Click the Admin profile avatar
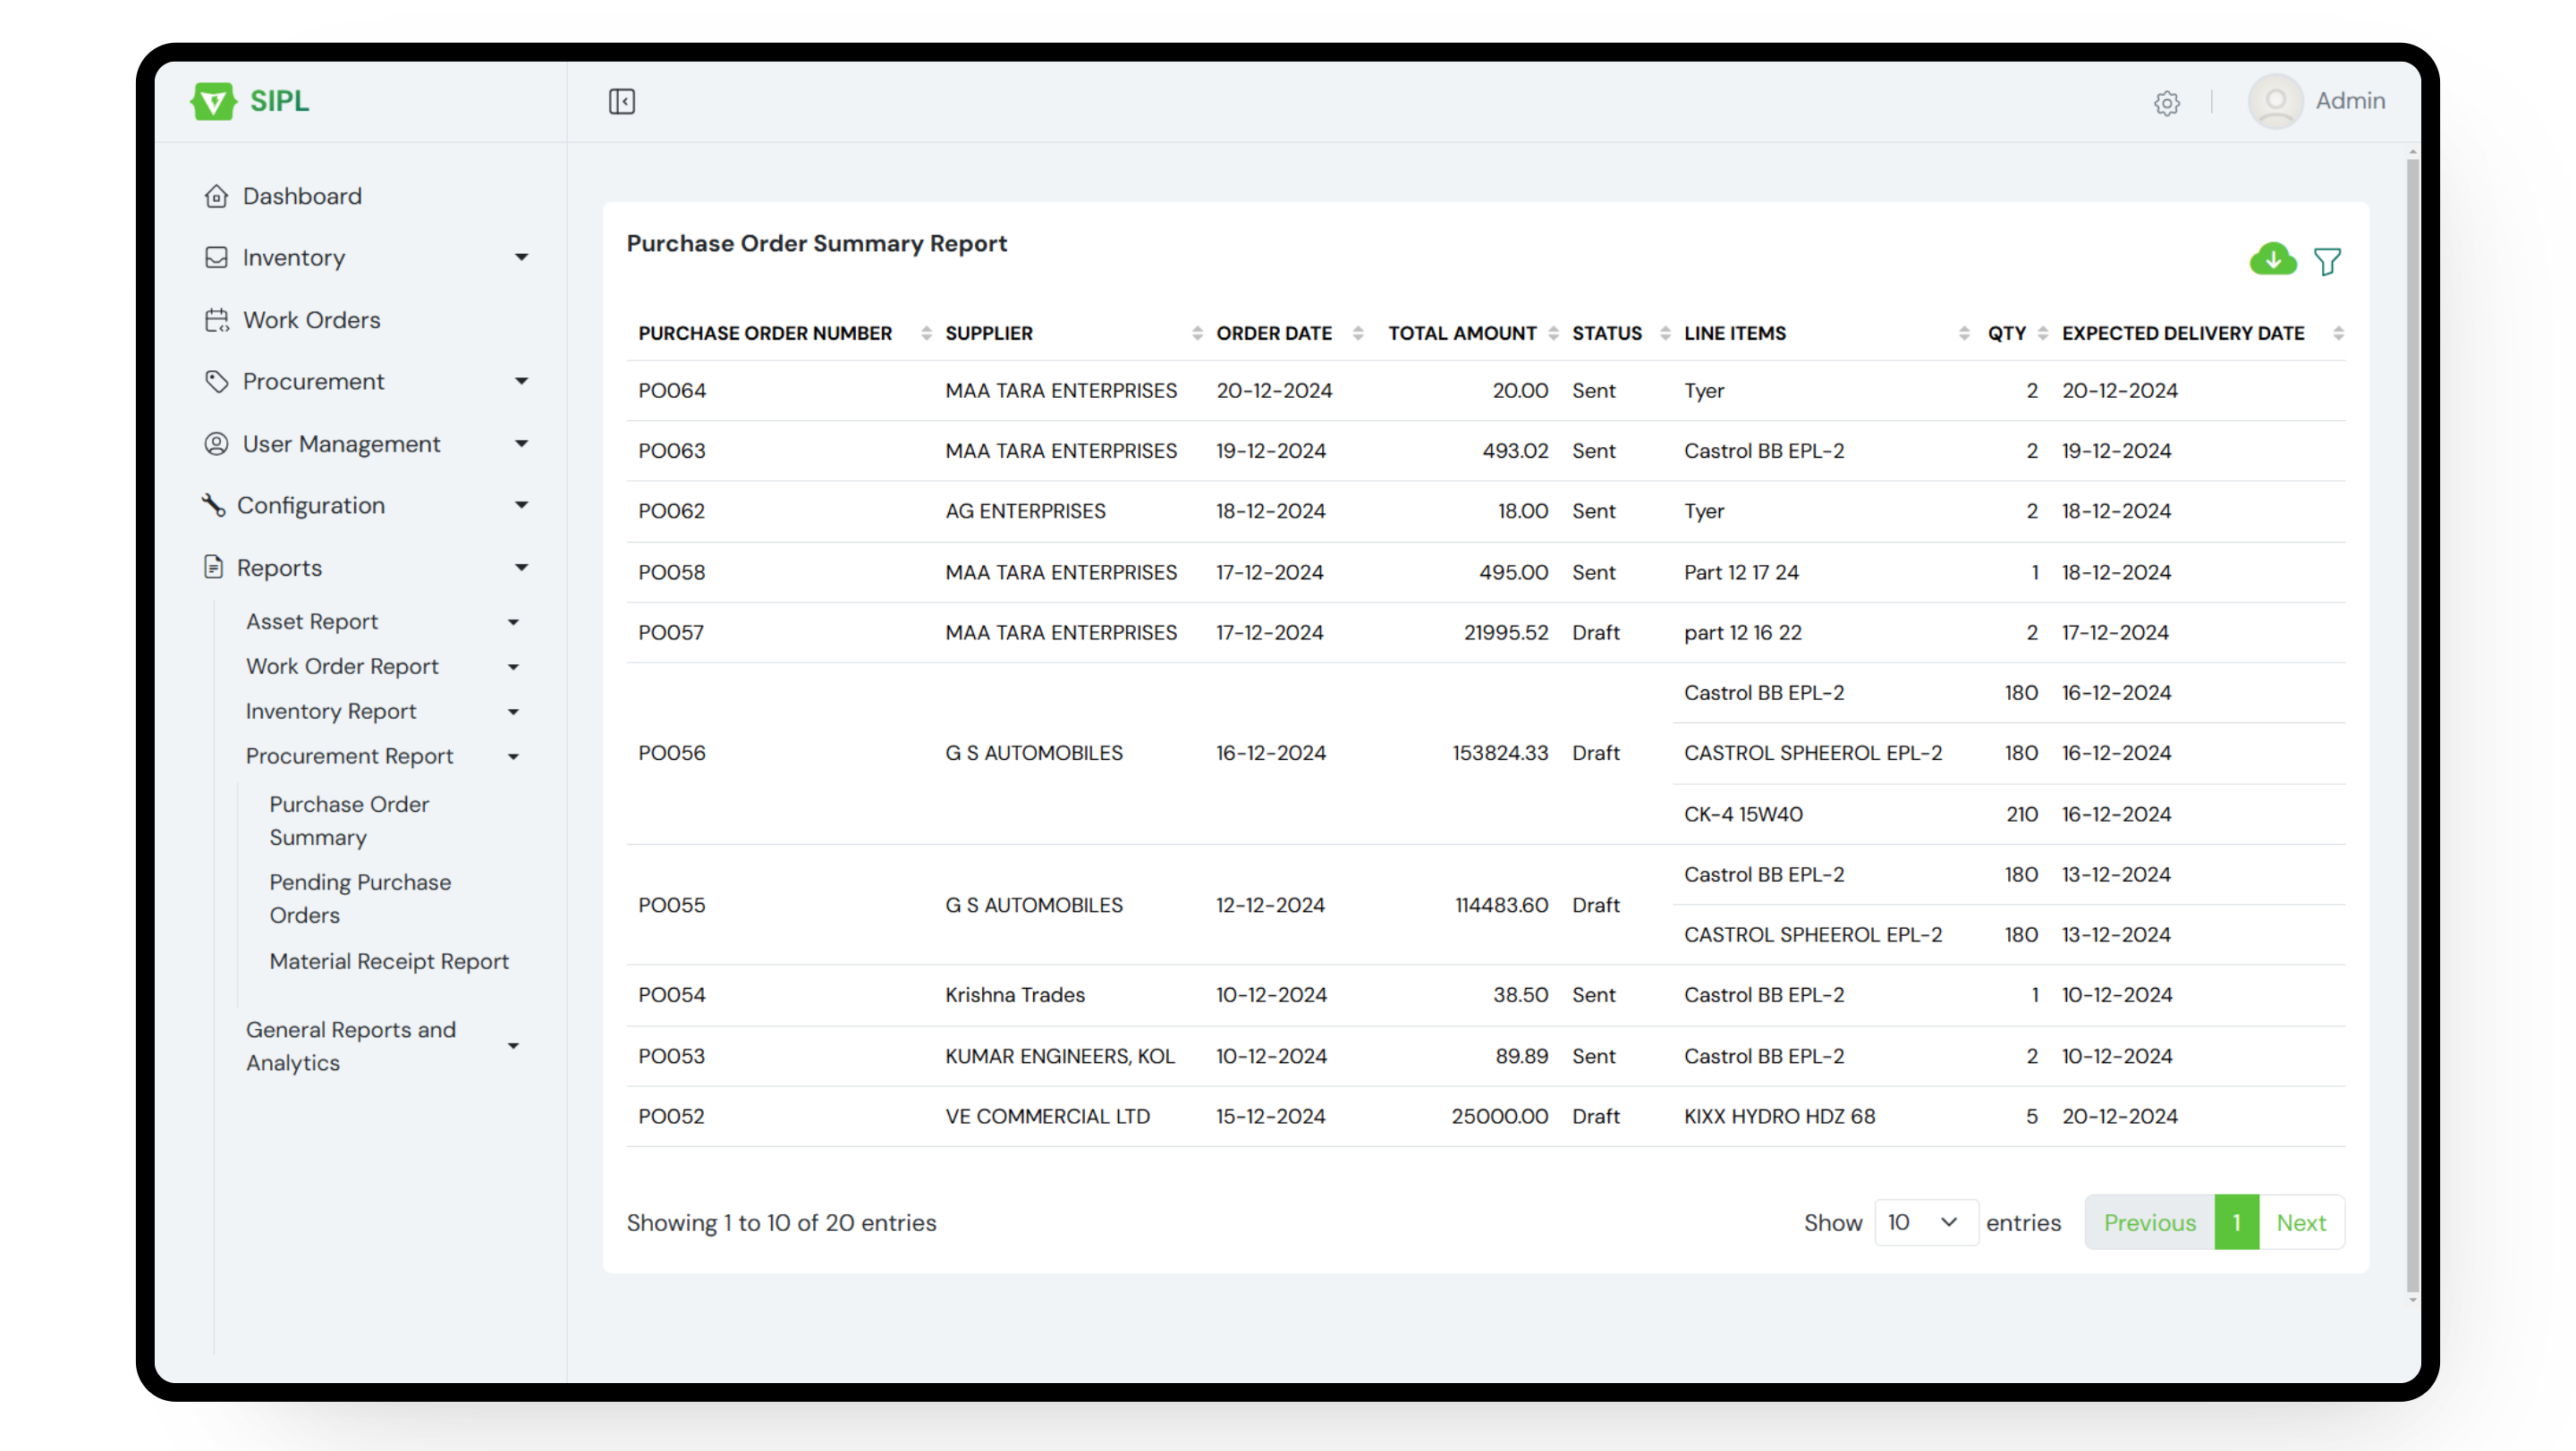The image size is (2576, 1451). [x=2276, y=101]
